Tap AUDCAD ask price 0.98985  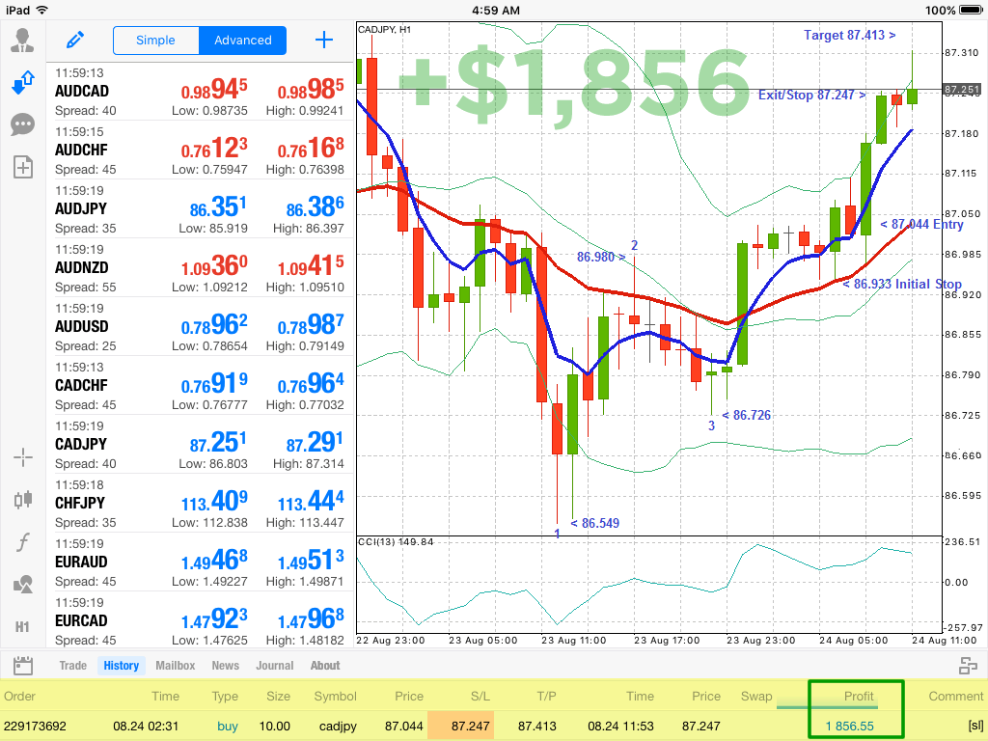click(x=311, y=90)
